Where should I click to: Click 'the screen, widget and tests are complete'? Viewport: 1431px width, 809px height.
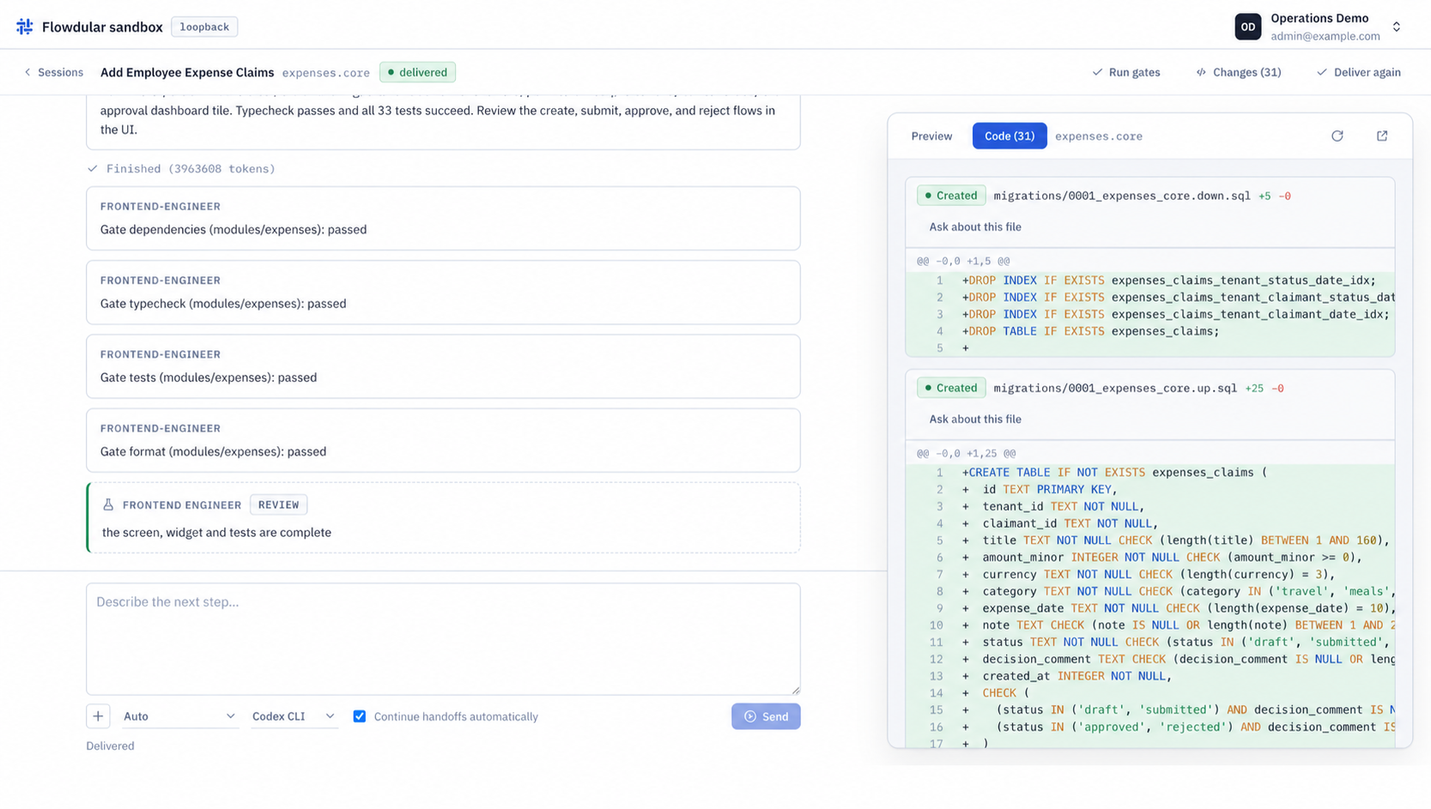click(x=216, y=532)
